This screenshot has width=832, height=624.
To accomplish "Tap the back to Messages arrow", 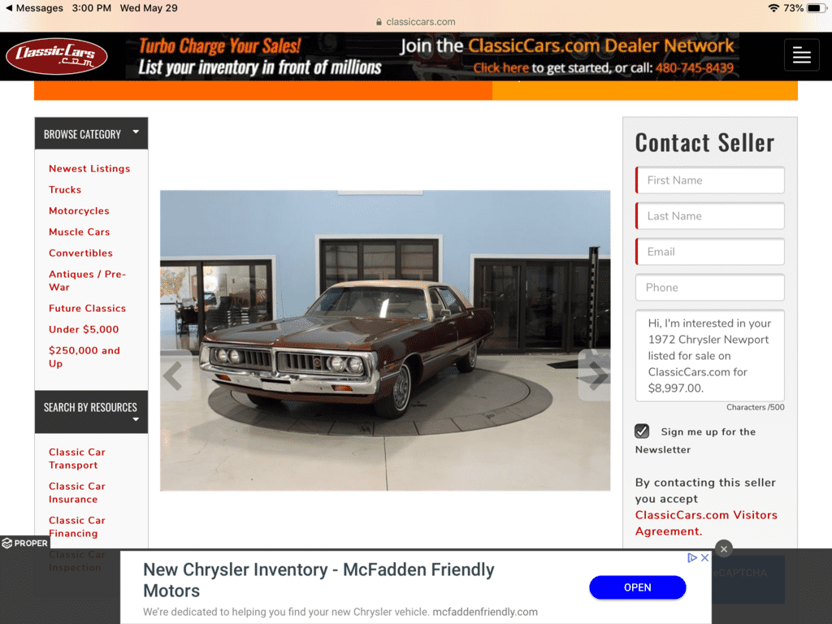I will (x=8, y=8).
